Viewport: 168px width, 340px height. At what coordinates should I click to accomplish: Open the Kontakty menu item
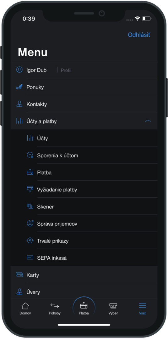point(84,104)
